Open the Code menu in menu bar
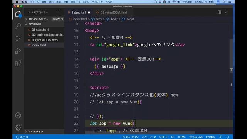 [x=24, y=2]
